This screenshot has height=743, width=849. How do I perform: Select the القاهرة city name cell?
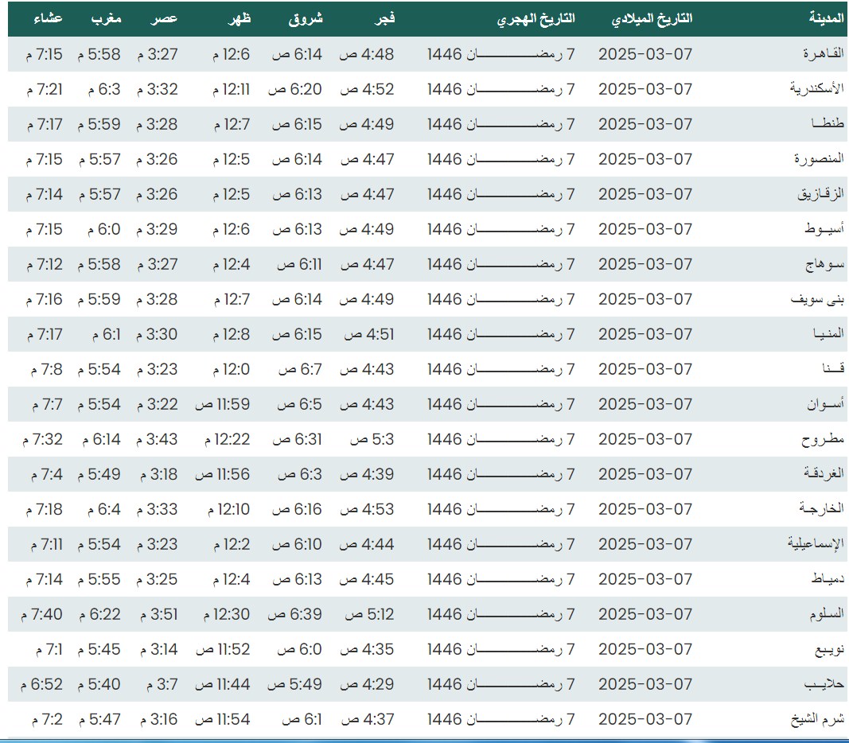[x=824, y=54]
